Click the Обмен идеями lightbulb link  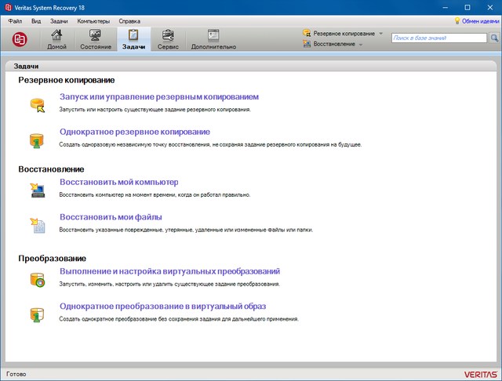pyautogui.click(x=473, y=20)
